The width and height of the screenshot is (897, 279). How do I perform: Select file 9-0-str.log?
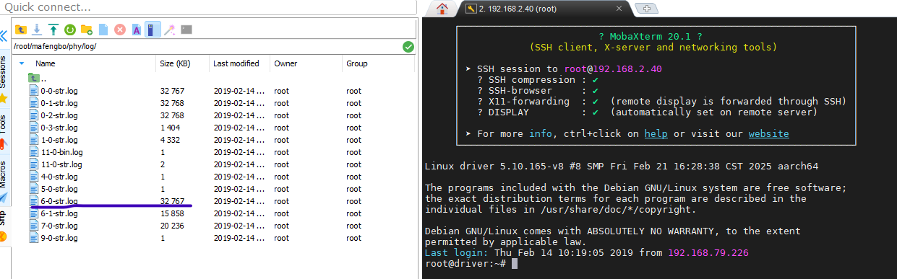59,238
